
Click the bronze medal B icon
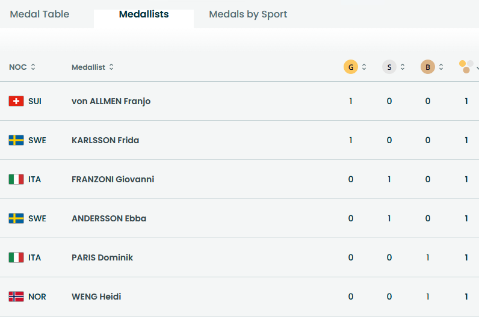click(428, 67)
